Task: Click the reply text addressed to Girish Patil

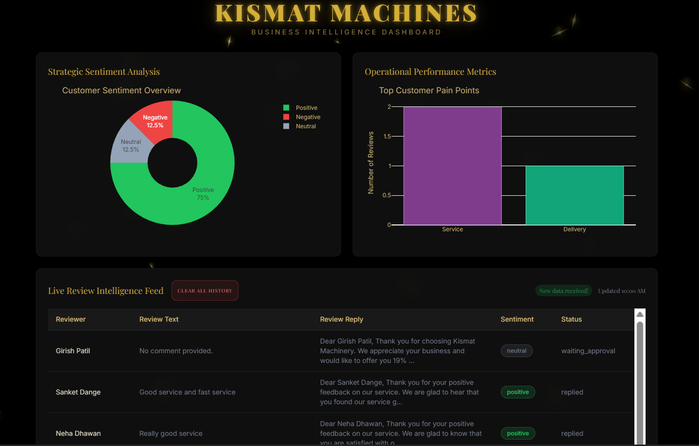Action: click(x=398, y=351)
